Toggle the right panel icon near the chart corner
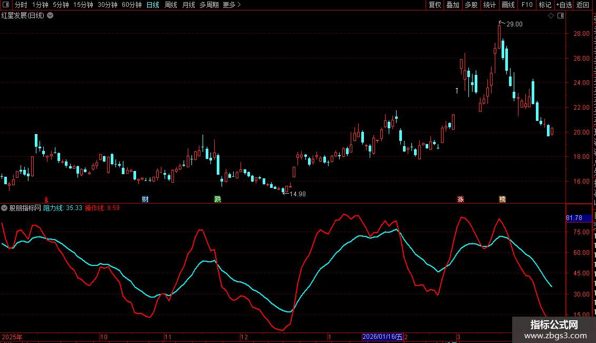596x343 pixels. (x=561, y=16)
